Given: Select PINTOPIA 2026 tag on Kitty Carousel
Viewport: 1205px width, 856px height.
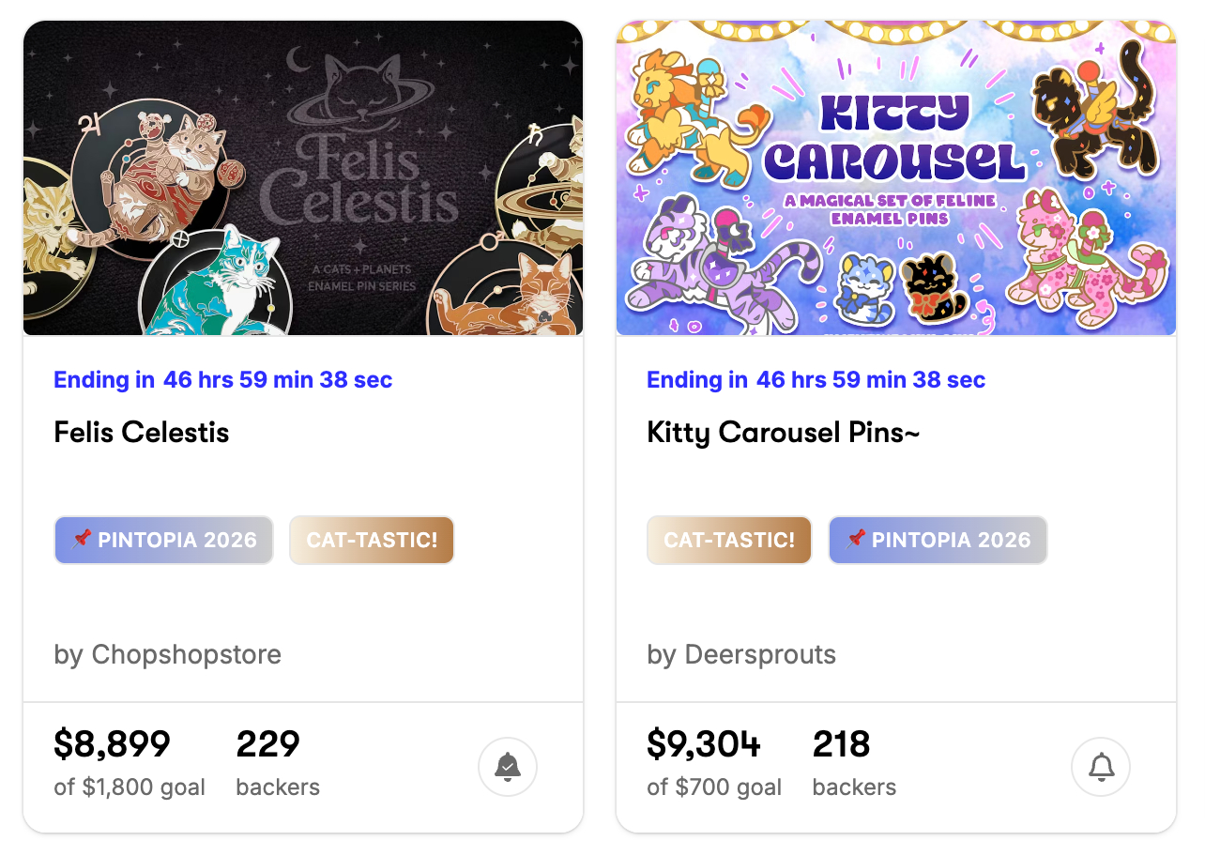Looking at the screenshot, I should tap(938, 540).
